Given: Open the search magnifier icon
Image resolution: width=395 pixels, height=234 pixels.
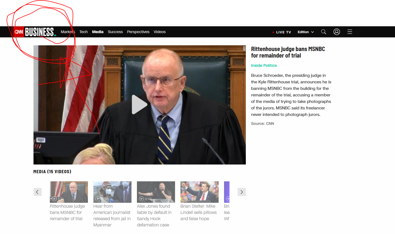Looking at the screenshot, I should pos(324,32).
